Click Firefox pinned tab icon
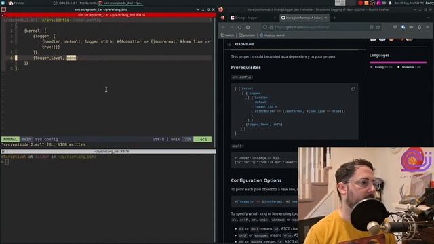 point(223,18)
